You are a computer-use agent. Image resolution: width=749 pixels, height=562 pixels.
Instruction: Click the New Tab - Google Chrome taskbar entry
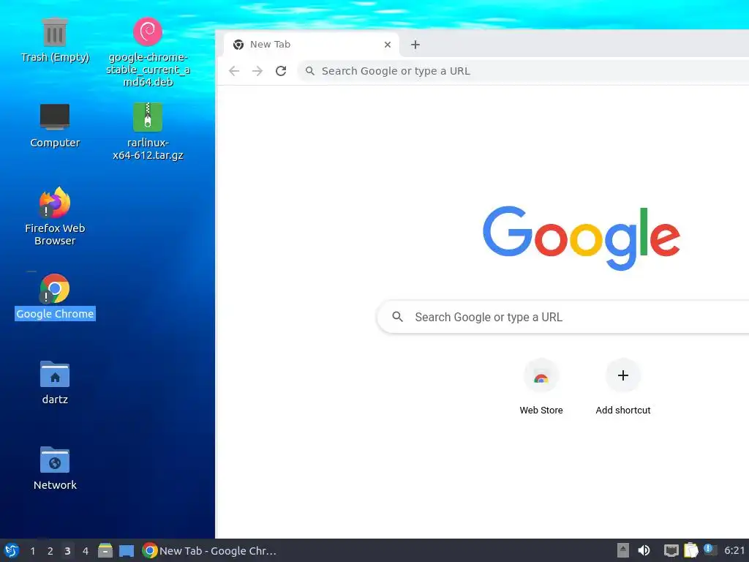pos(210,550)
